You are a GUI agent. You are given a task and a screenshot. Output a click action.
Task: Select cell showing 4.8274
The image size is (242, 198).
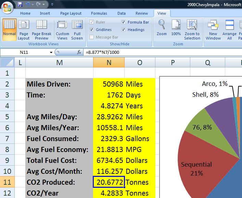click(109, 106)
